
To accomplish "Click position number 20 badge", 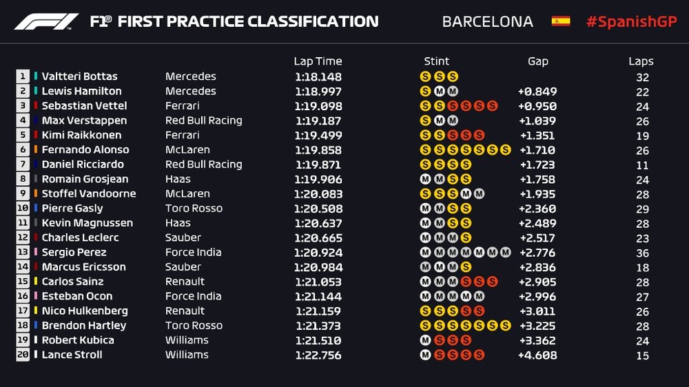I will click(x=23, y=355).
